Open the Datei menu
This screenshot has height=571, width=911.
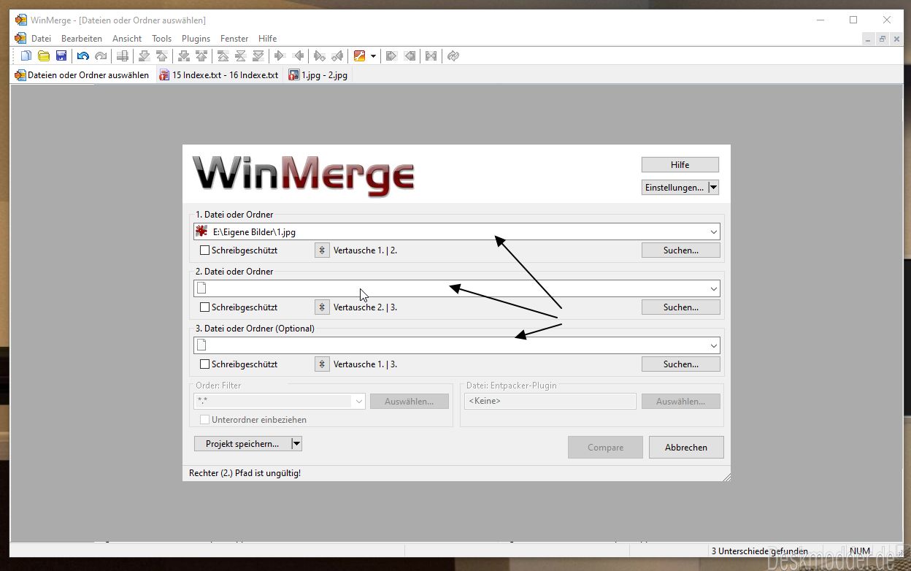coord(41,39)
